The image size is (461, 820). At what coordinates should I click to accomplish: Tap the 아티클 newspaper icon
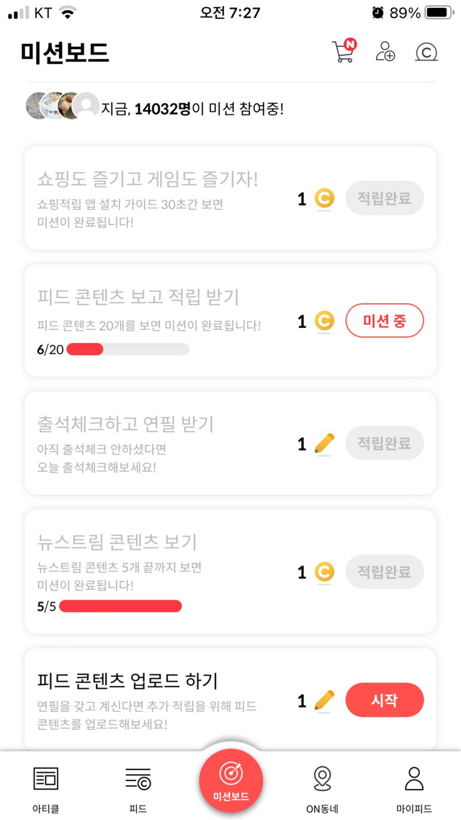pyautogui.click(x=46, y=778)
